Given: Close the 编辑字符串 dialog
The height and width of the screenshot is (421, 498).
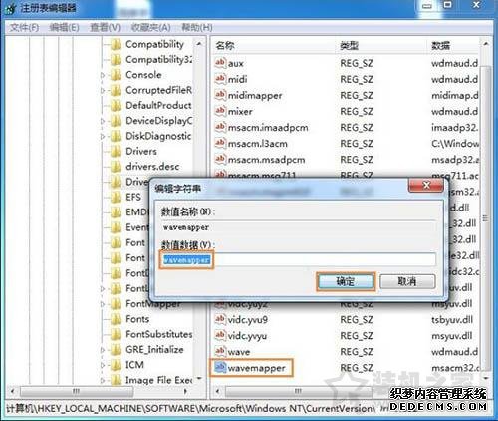Looking at the screenshot, I should [426, 185].
